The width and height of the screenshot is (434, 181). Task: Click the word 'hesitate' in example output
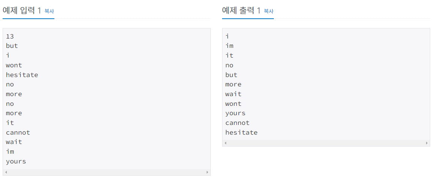pos(241,132)
